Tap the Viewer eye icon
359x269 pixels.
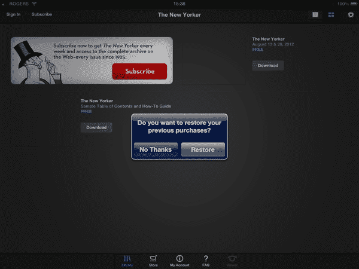coord(232,260)
